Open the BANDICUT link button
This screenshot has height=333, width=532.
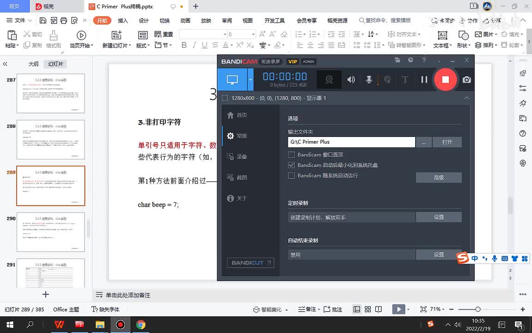(250, 263)
